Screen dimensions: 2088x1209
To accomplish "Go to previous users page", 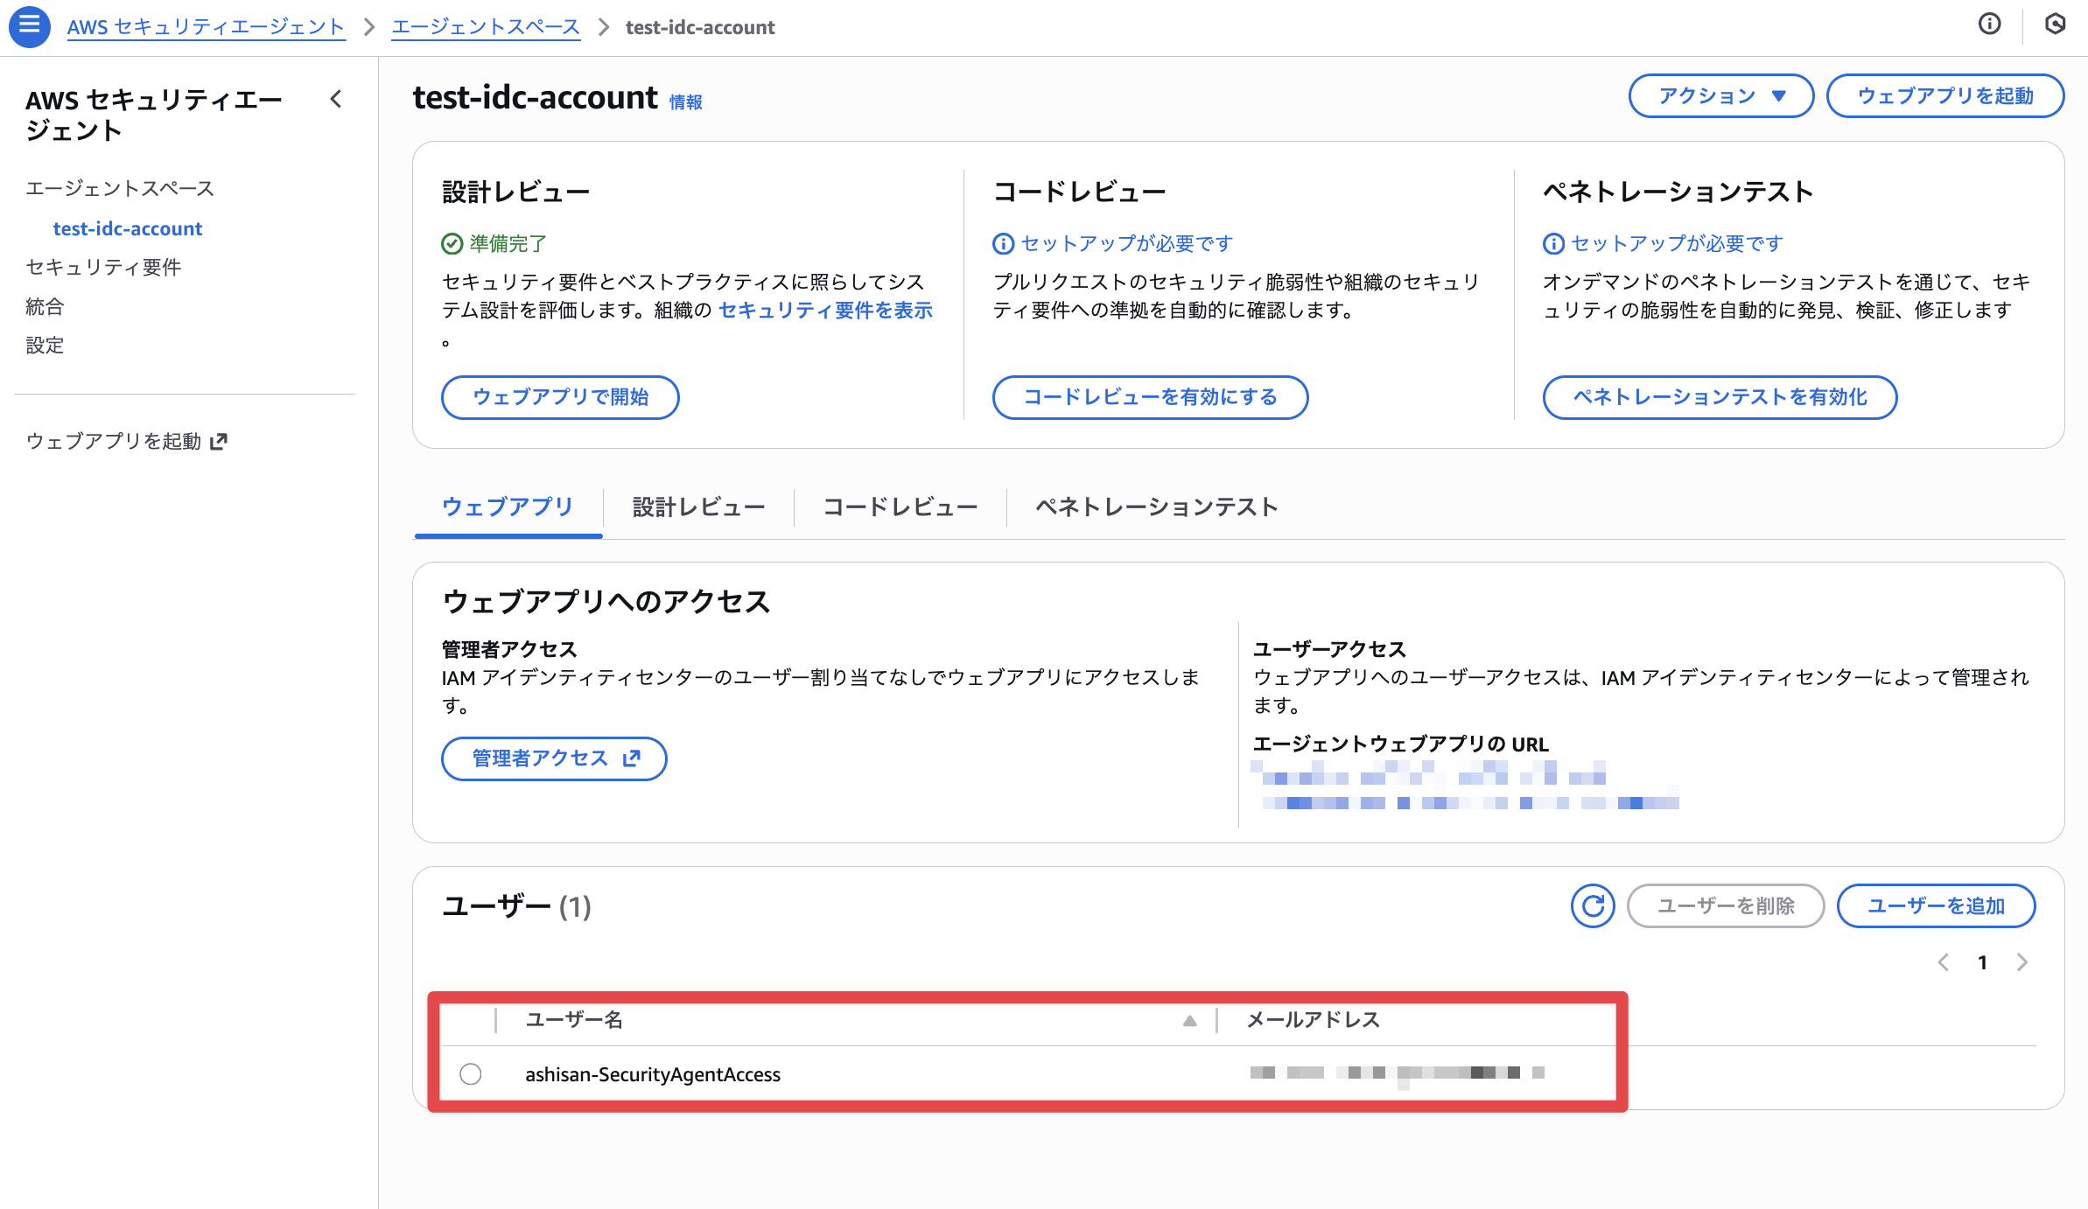I will coord(1943,962).
